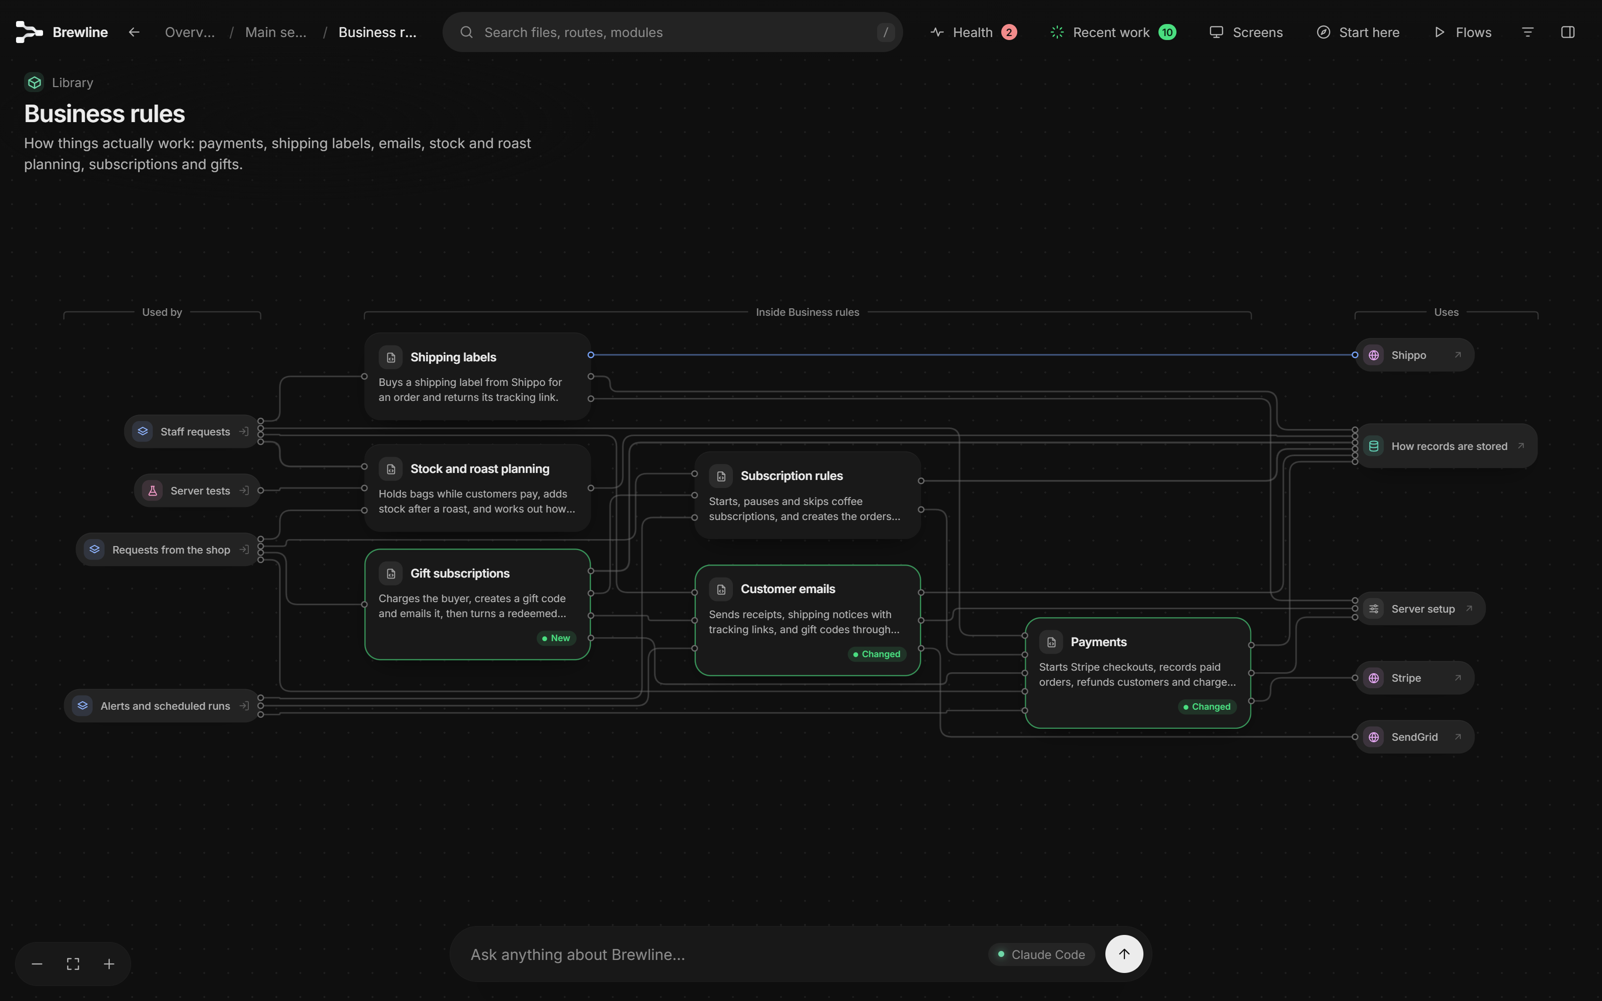Open the Flows view
This screenshot has height=1001, width=1602.
click(1462, 32)
